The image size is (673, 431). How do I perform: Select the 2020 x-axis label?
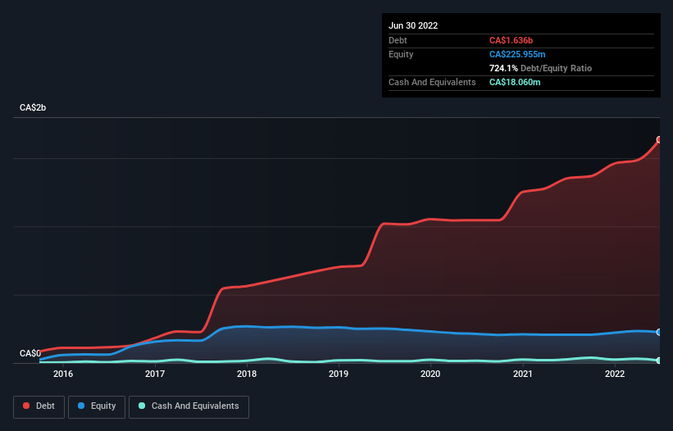click(430, 374)
